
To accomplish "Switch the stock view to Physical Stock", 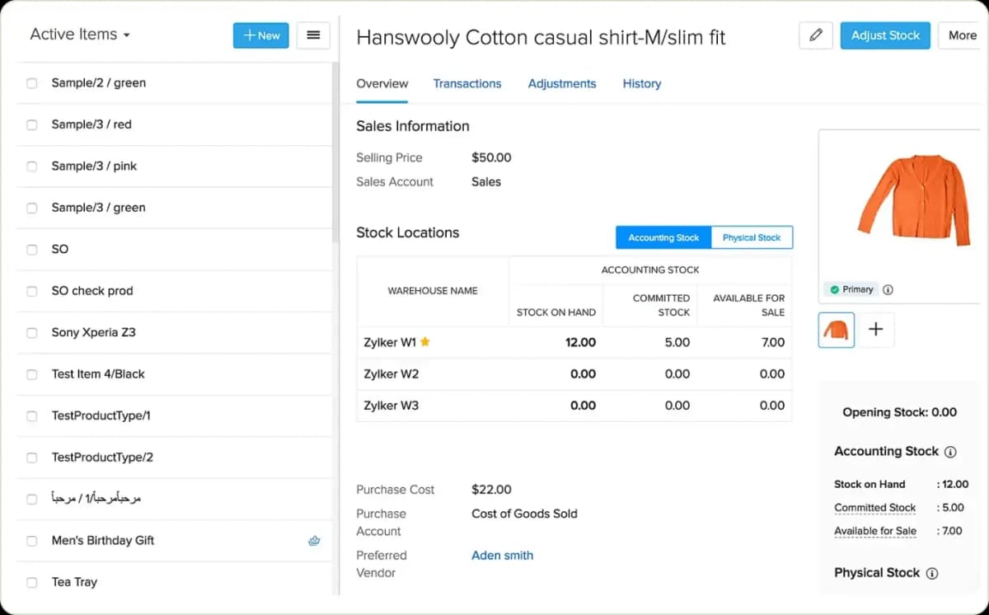I will 751,237.
